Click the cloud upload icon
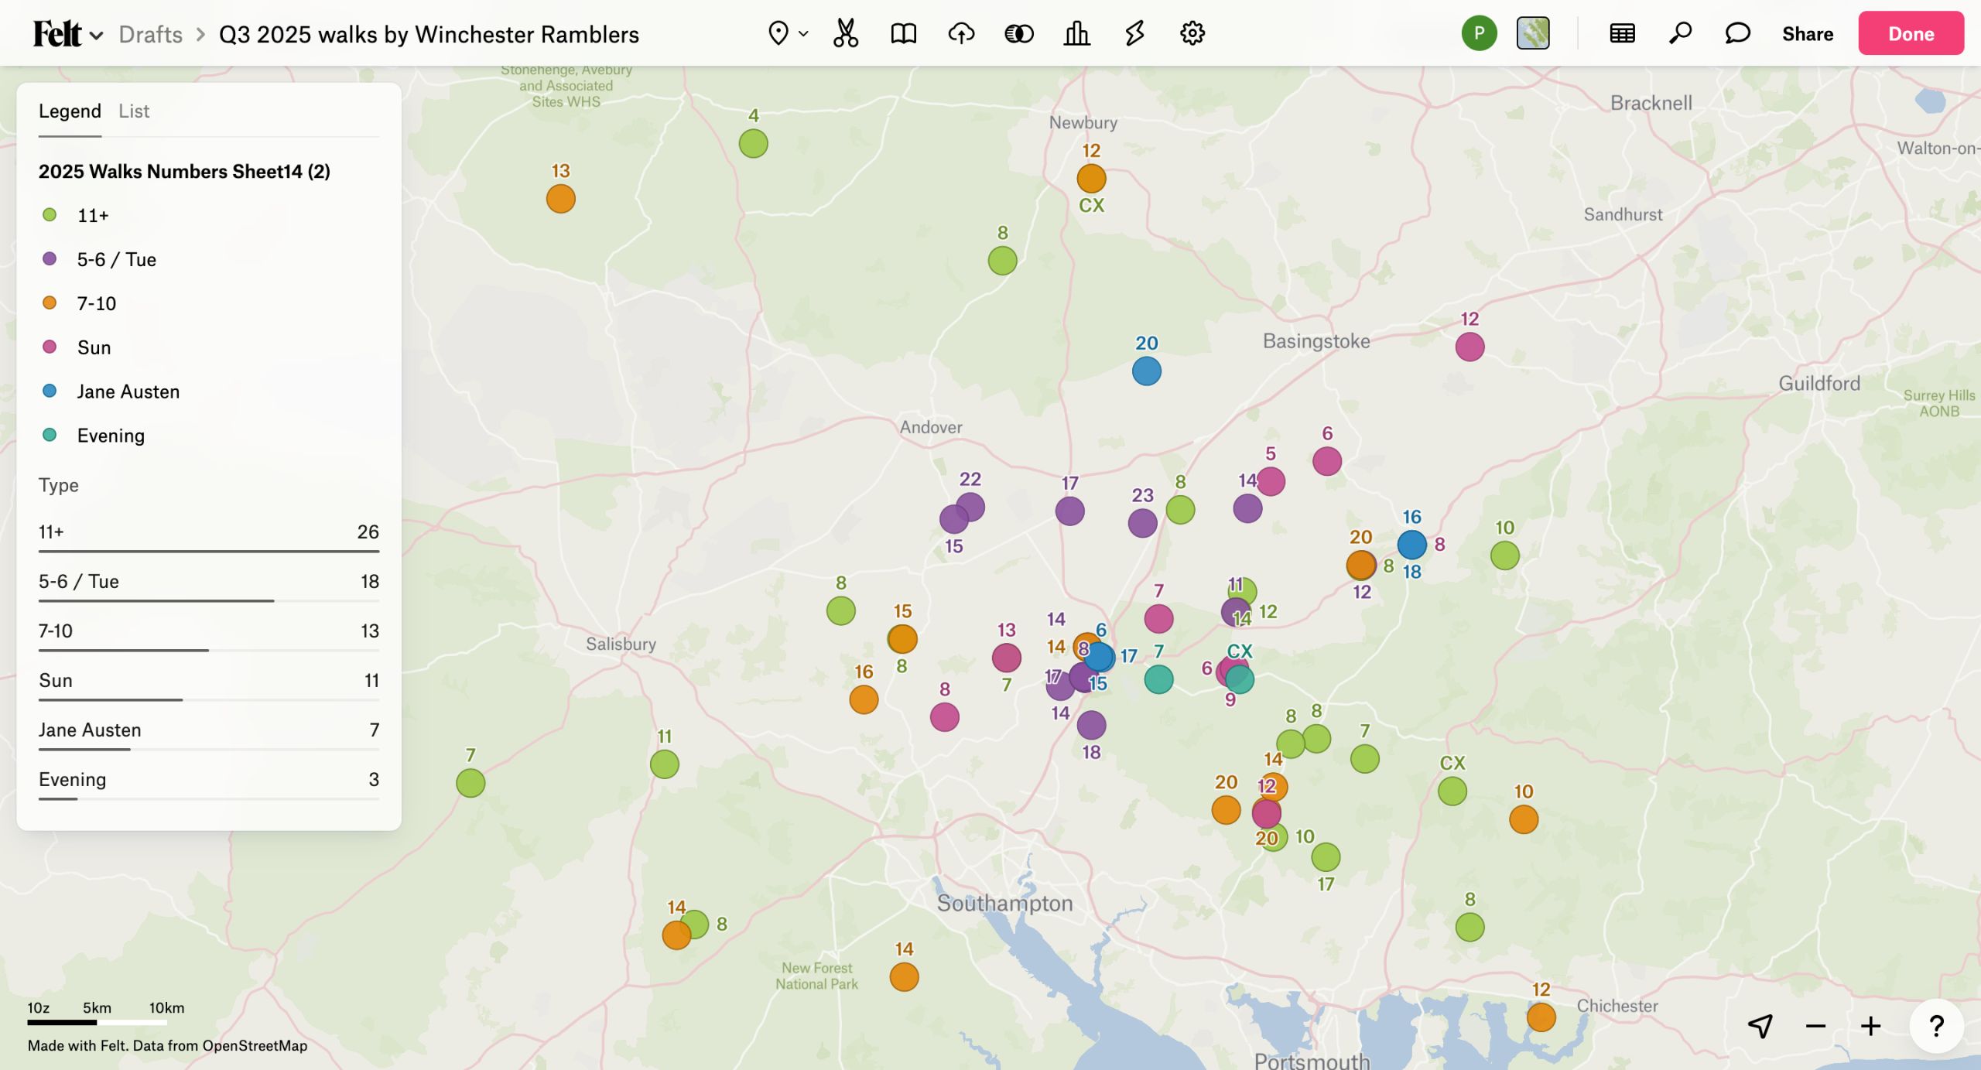Image resolution: width=1981 pixels, height=1070 pixels. click(961, 33)
